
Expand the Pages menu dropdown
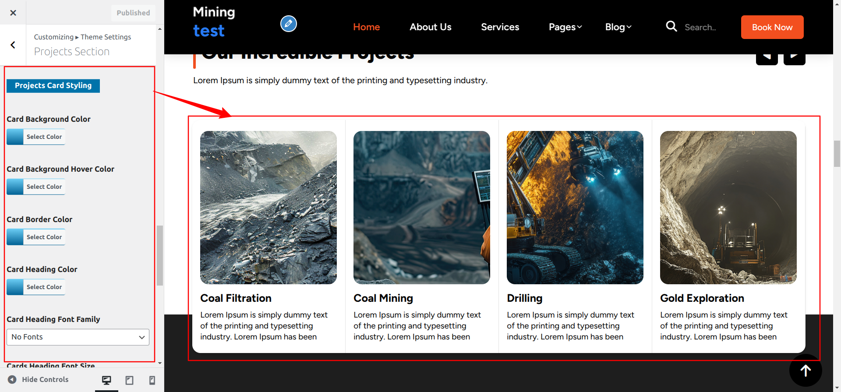(565, 27)
